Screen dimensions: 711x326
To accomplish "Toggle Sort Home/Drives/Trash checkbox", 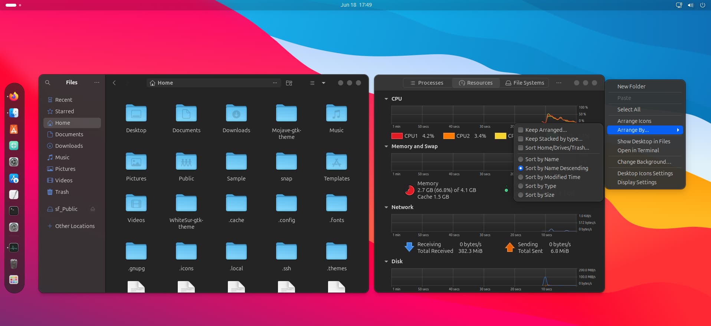I will point(521,148).
